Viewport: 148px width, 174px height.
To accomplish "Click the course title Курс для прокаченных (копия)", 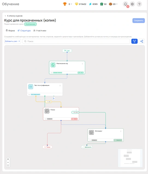I will click(x=30, y=20).
